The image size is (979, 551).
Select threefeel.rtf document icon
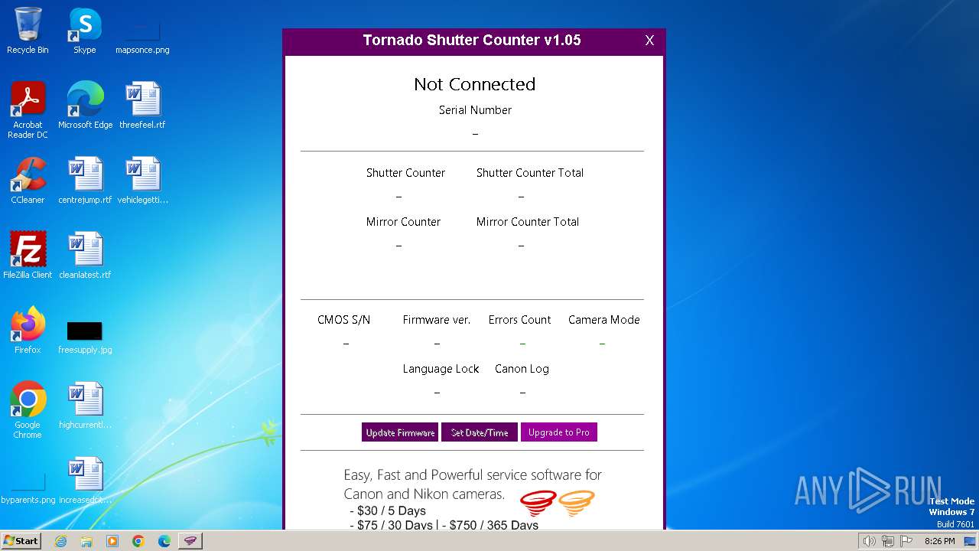142,106
